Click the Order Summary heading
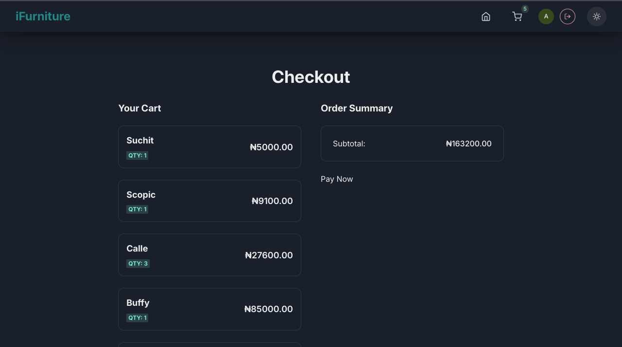The width and height of the screenshot is (622, 347). [x=357, y=109]
